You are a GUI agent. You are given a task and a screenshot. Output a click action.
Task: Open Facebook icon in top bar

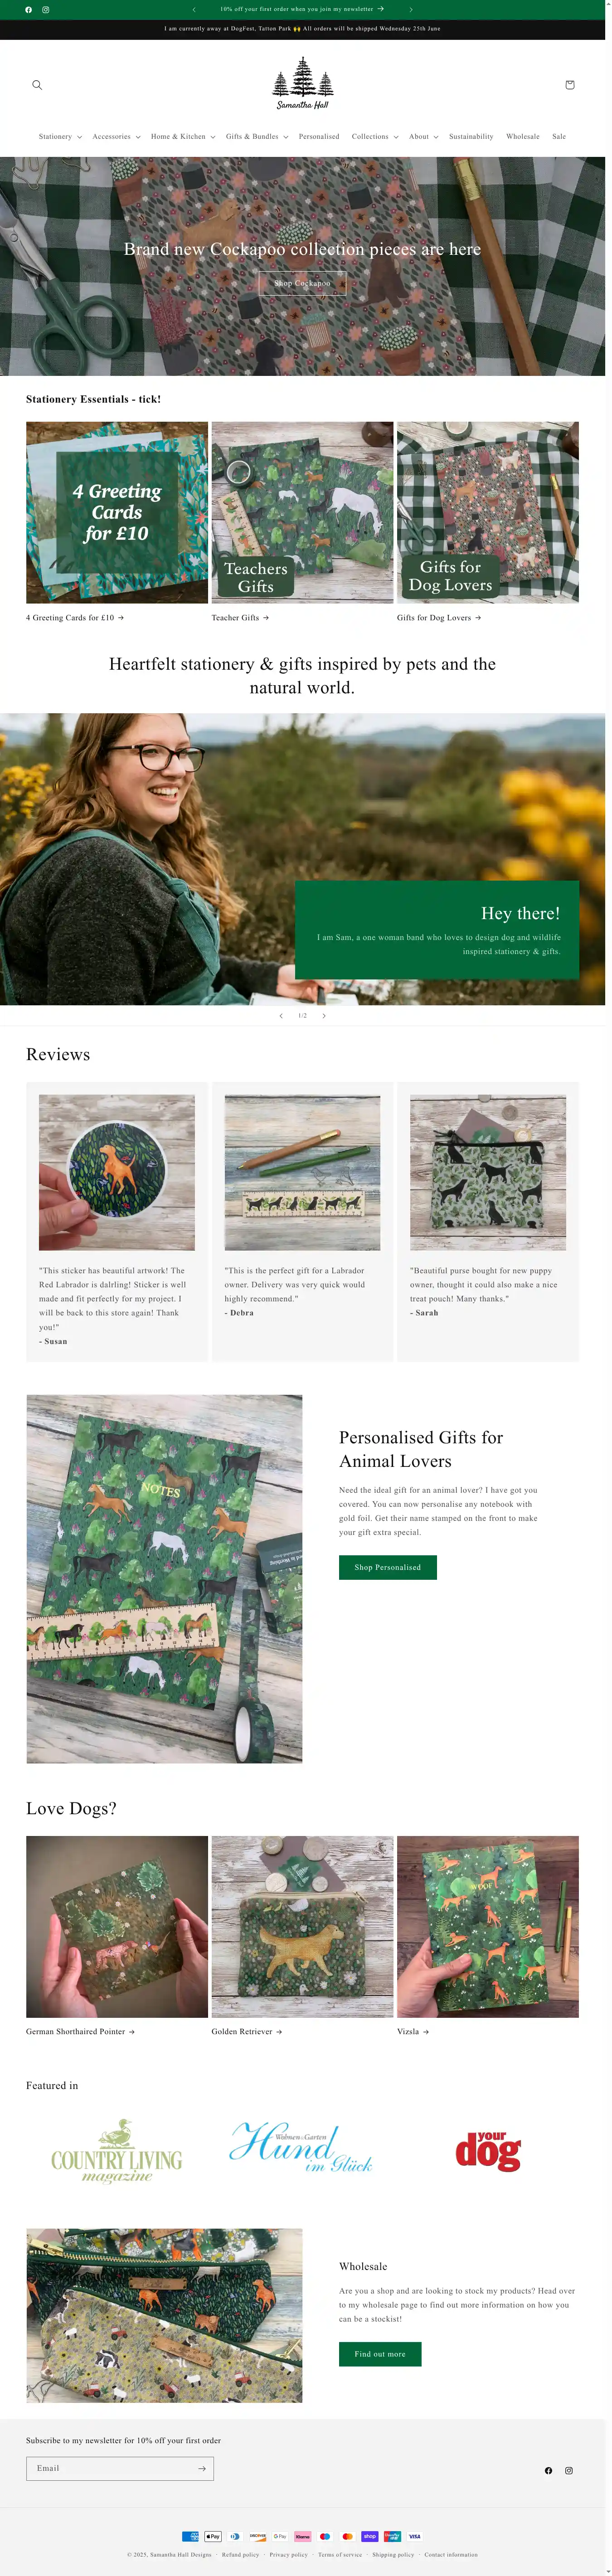[x=28, y=9]
